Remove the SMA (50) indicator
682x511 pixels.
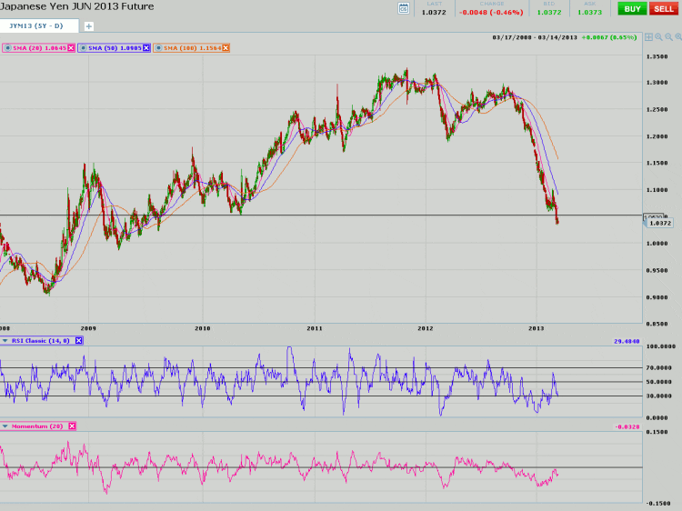(x=146, y=47)
